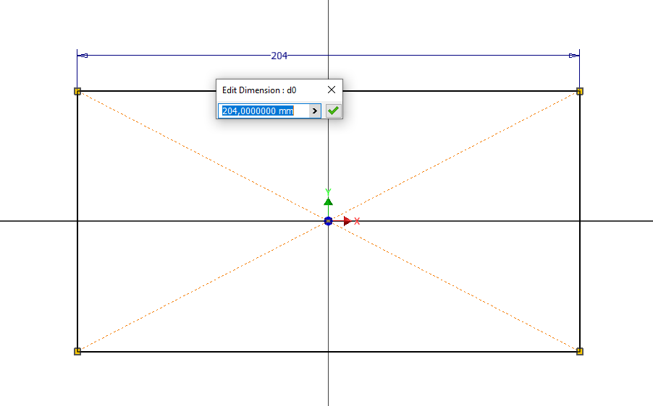Select the bottom-left rectangle corner point
This screenshot has height=406, width=653.
click(77, 352)
